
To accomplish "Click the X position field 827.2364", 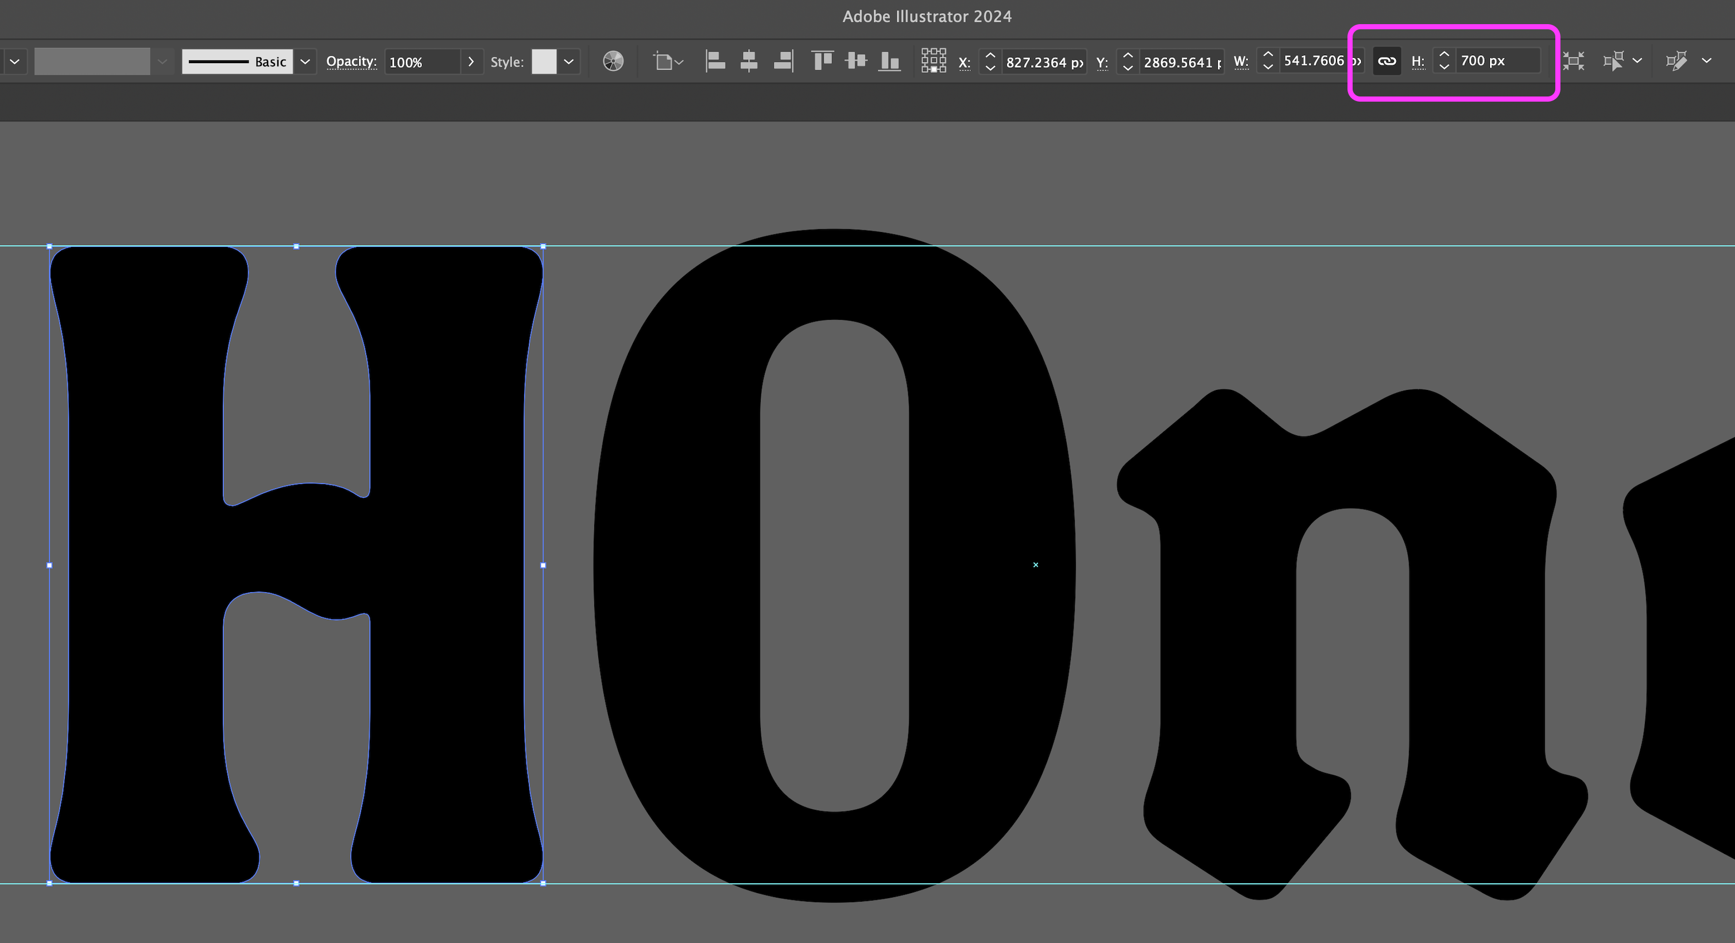I will point(1044,62).
